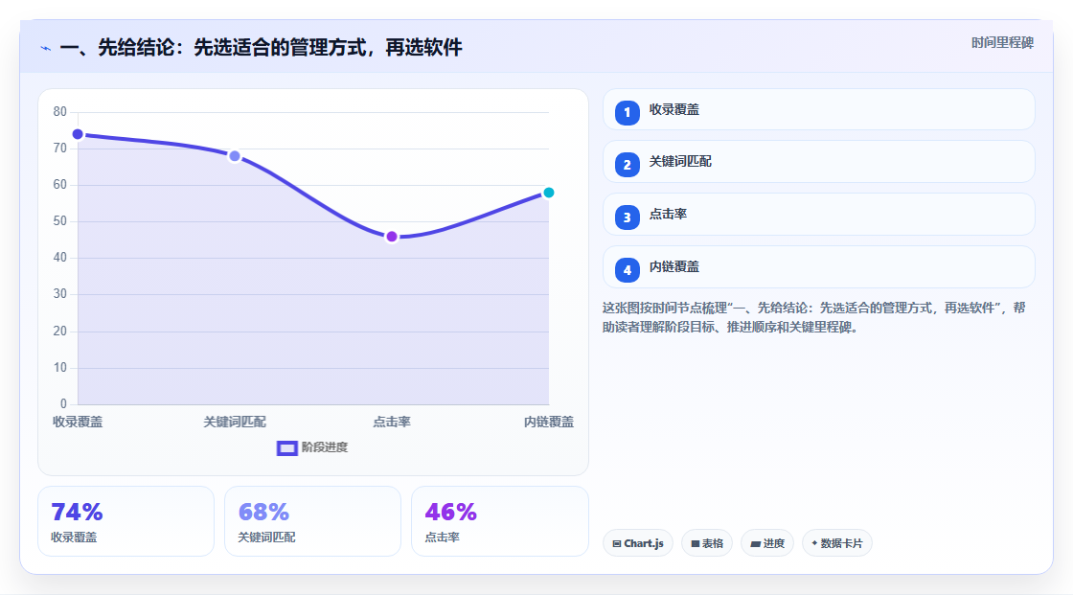Click the numbered badge 1 for 收录覆盖
This screenshot has width=1073, height=595.
tap(627, 112)
